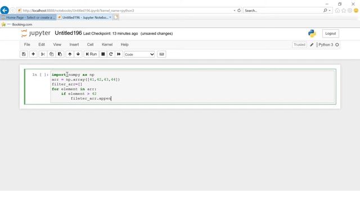Open the Edit menu

[42, 45]
